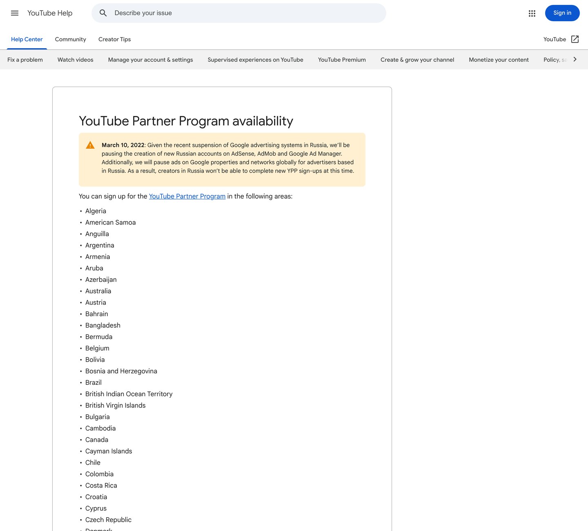Image resolution: width=588 pixels, height=531 pixels.
Task: Select British Virgin Islands in the list
Action: tap(116, 405)
